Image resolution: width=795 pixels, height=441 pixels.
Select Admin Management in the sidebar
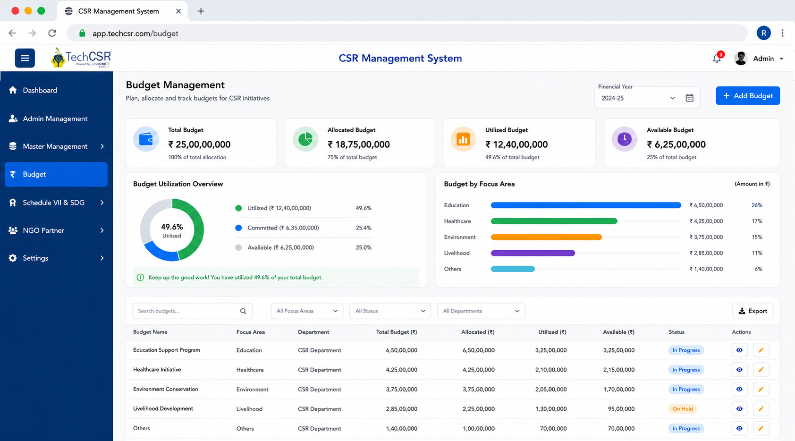tap(56, 119)
